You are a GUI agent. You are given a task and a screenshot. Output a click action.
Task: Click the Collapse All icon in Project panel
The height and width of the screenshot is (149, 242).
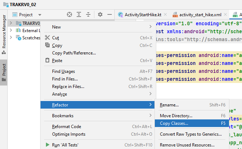point(88,15)
